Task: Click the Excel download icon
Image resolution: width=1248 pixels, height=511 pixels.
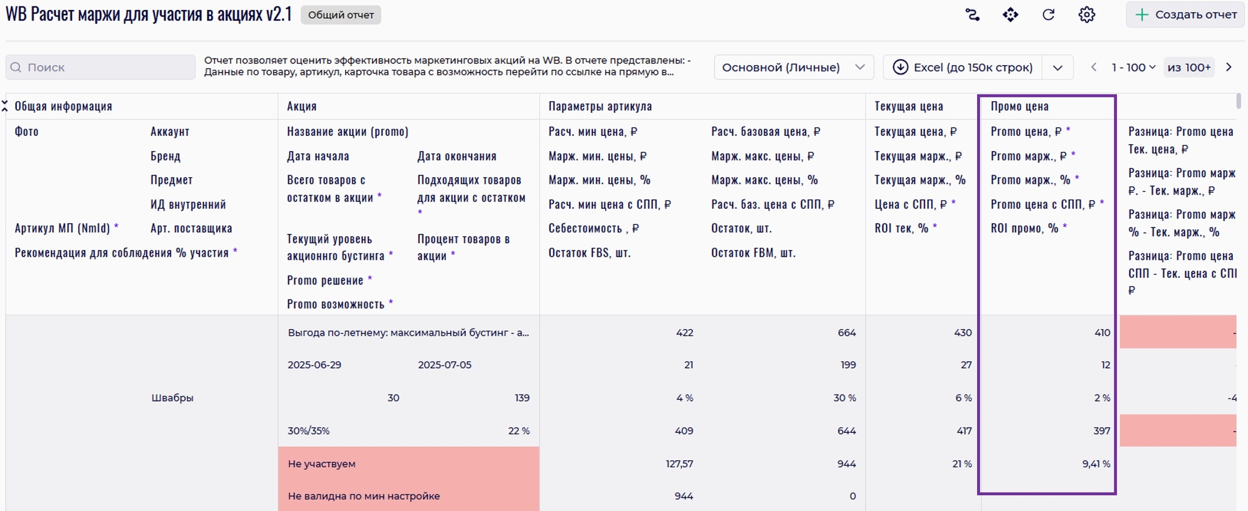Action: (x=900, y=67)
